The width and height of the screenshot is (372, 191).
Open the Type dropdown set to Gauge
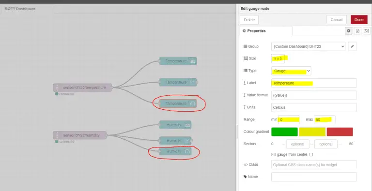tap(291, 71)
